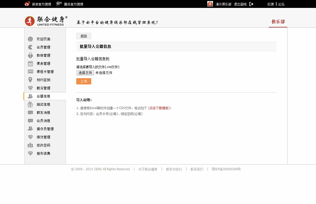
Task: Click the ID card icon for 修改密码
Action: pos(31,145)
